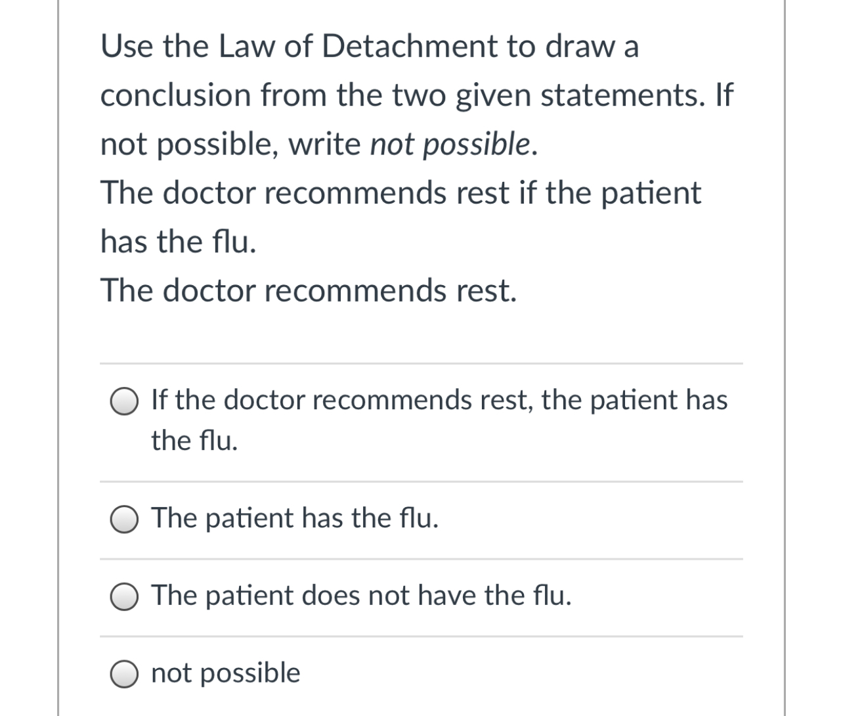Image resolution: width=843 pixels, height=716 pixels.
Task: Click the statement "The doctor recommends rest."
Action: click(309, 290)
